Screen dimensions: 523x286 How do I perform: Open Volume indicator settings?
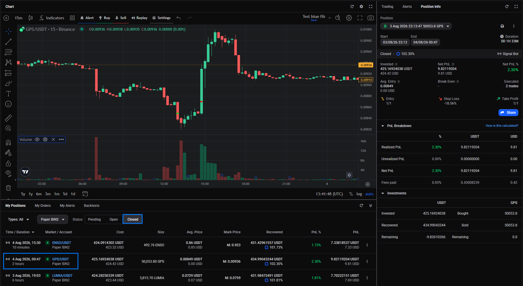(x=45, y=139)
